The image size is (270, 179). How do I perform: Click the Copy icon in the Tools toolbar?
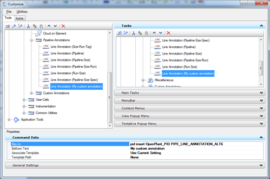click(34, 26)
